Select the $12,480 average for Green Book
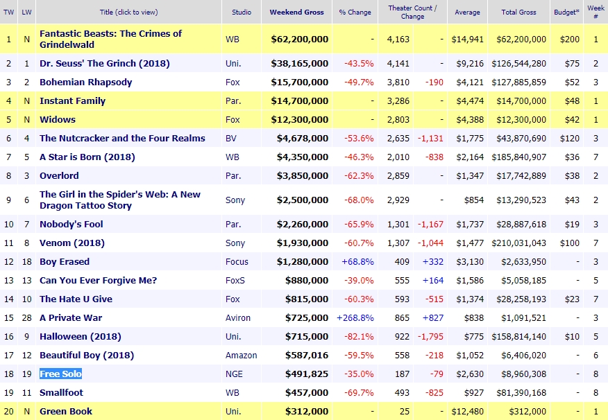 pos(468,412)
